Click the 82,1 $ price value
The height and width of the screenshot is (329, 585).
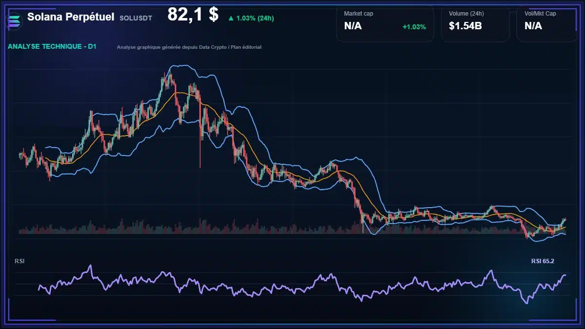(x=193, y=14)
